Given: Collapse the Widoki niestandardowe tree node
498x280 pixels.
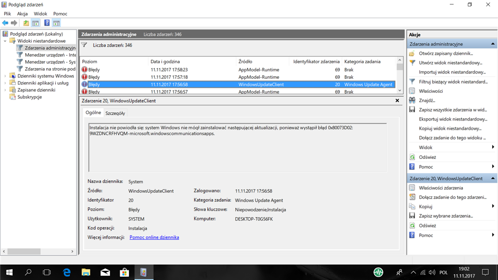Looking at the screenshot, I should (5, 41).
